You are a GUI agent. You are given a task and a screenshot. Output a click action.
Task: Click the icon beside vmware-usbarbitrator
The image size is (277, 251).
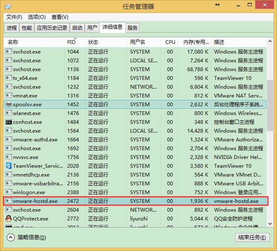point(9,183)
